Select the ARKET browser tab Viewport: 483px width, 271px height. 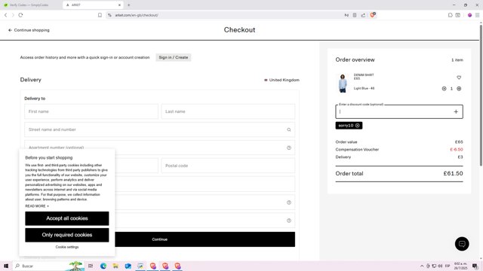pos(93,5)
